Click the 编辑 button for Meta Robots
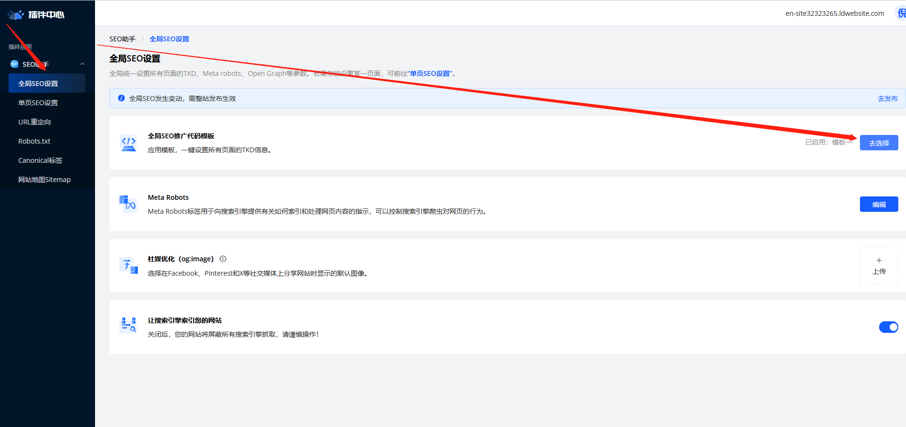This screenshot has width=906, height=427. 879,204
